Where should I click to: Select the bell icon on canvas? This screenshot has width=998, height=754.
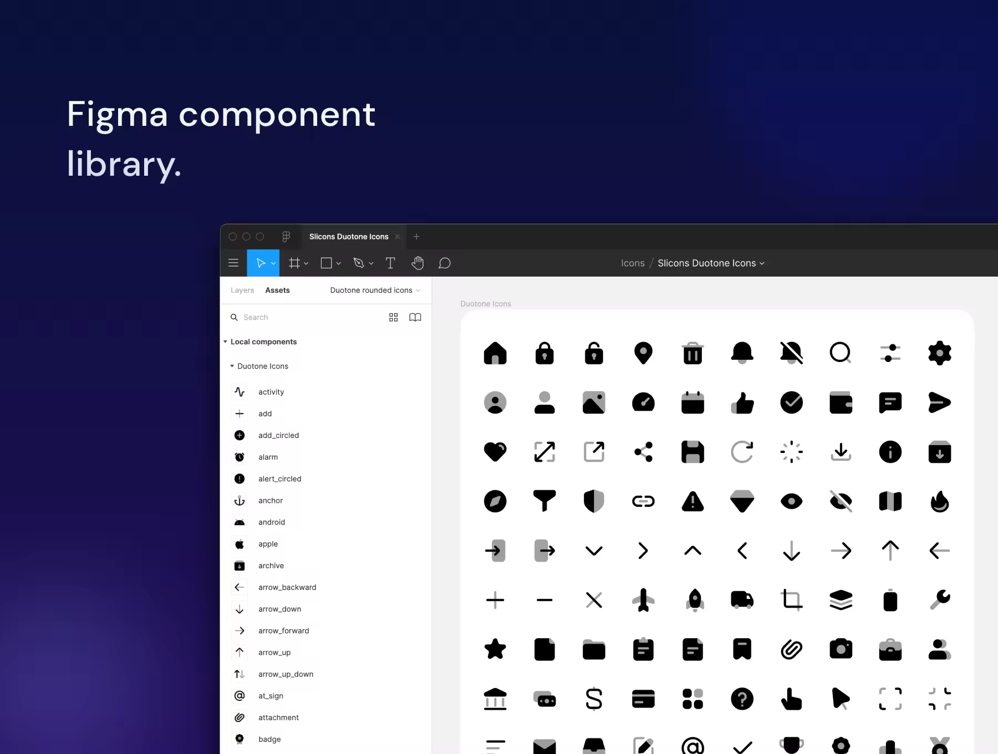tap(742, 353)
